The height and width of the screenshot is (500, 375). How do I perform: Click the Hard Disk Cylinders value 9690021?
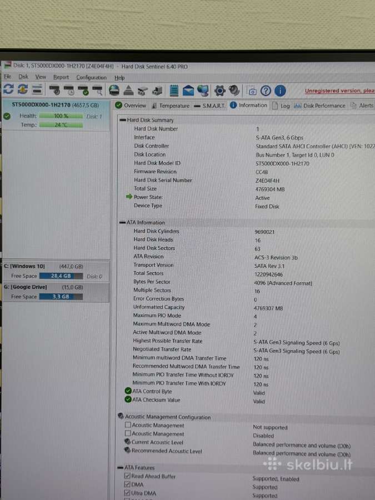coord(264,232)
